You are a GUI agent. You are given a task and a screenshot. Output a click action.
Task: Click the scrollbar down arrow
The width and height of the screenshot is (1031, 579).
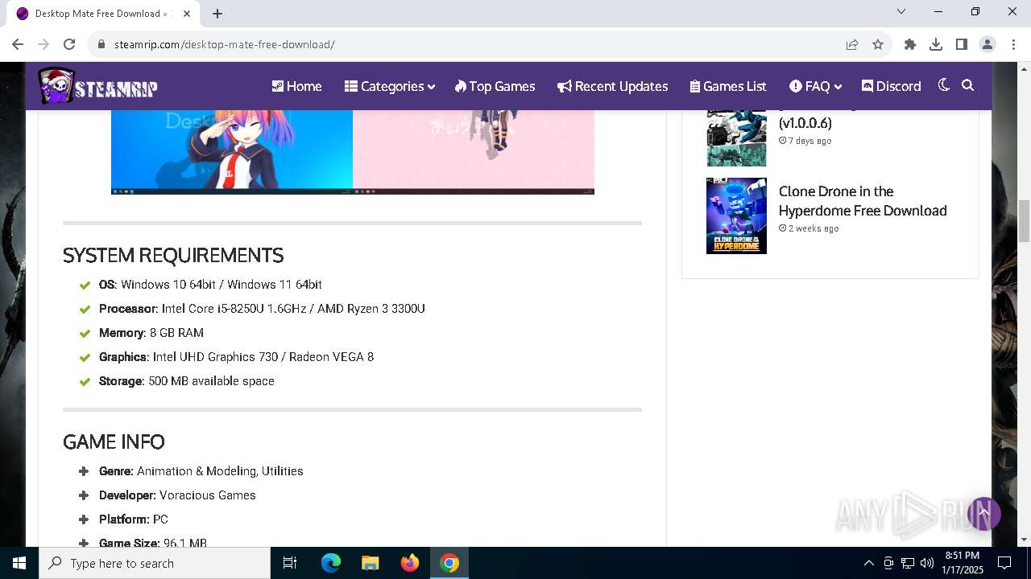pos(1024,540)
